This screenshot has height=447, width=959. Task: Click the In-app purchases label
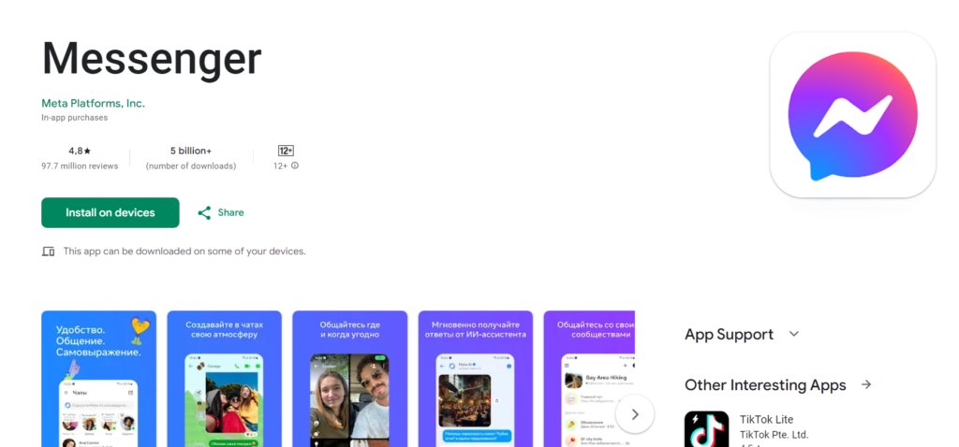point(75,117)
